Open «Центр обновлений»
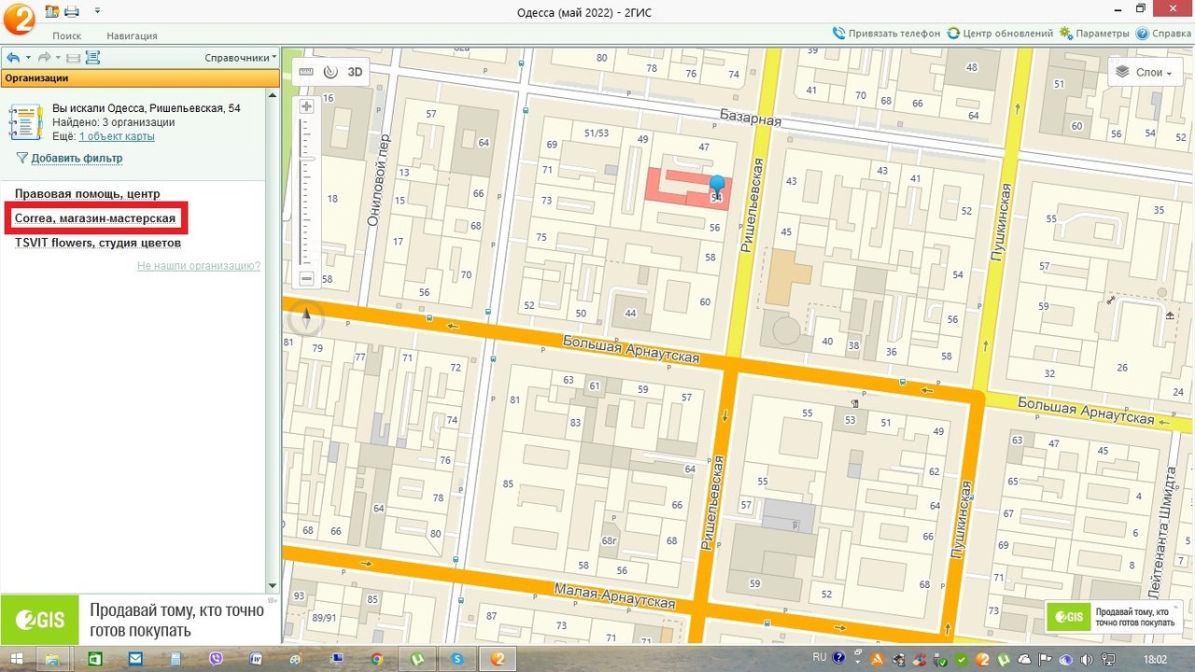 pos(1000,34)
